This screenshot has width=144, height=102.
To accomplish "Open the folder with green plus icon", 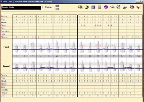I will 80,7.
